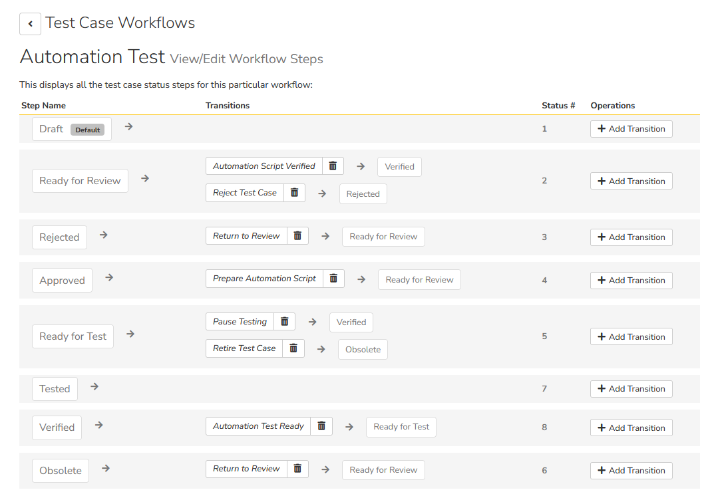706x498 pixels.
Task: Delete Return to Review in Obsolete row
Action: point(297,469)
